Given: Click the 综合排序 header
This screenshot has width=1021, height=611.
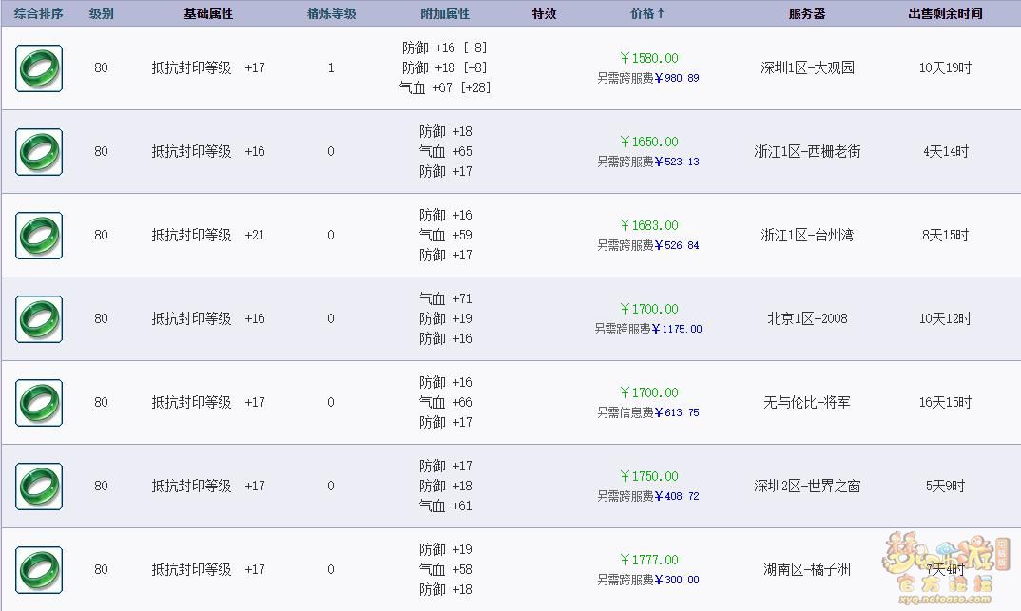Looking at the screenshot, I should (x=39, y=14).
